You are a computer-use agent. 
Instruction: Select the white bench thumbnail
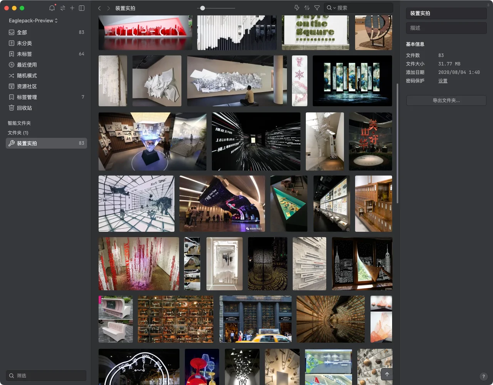(x=116, y=319)
